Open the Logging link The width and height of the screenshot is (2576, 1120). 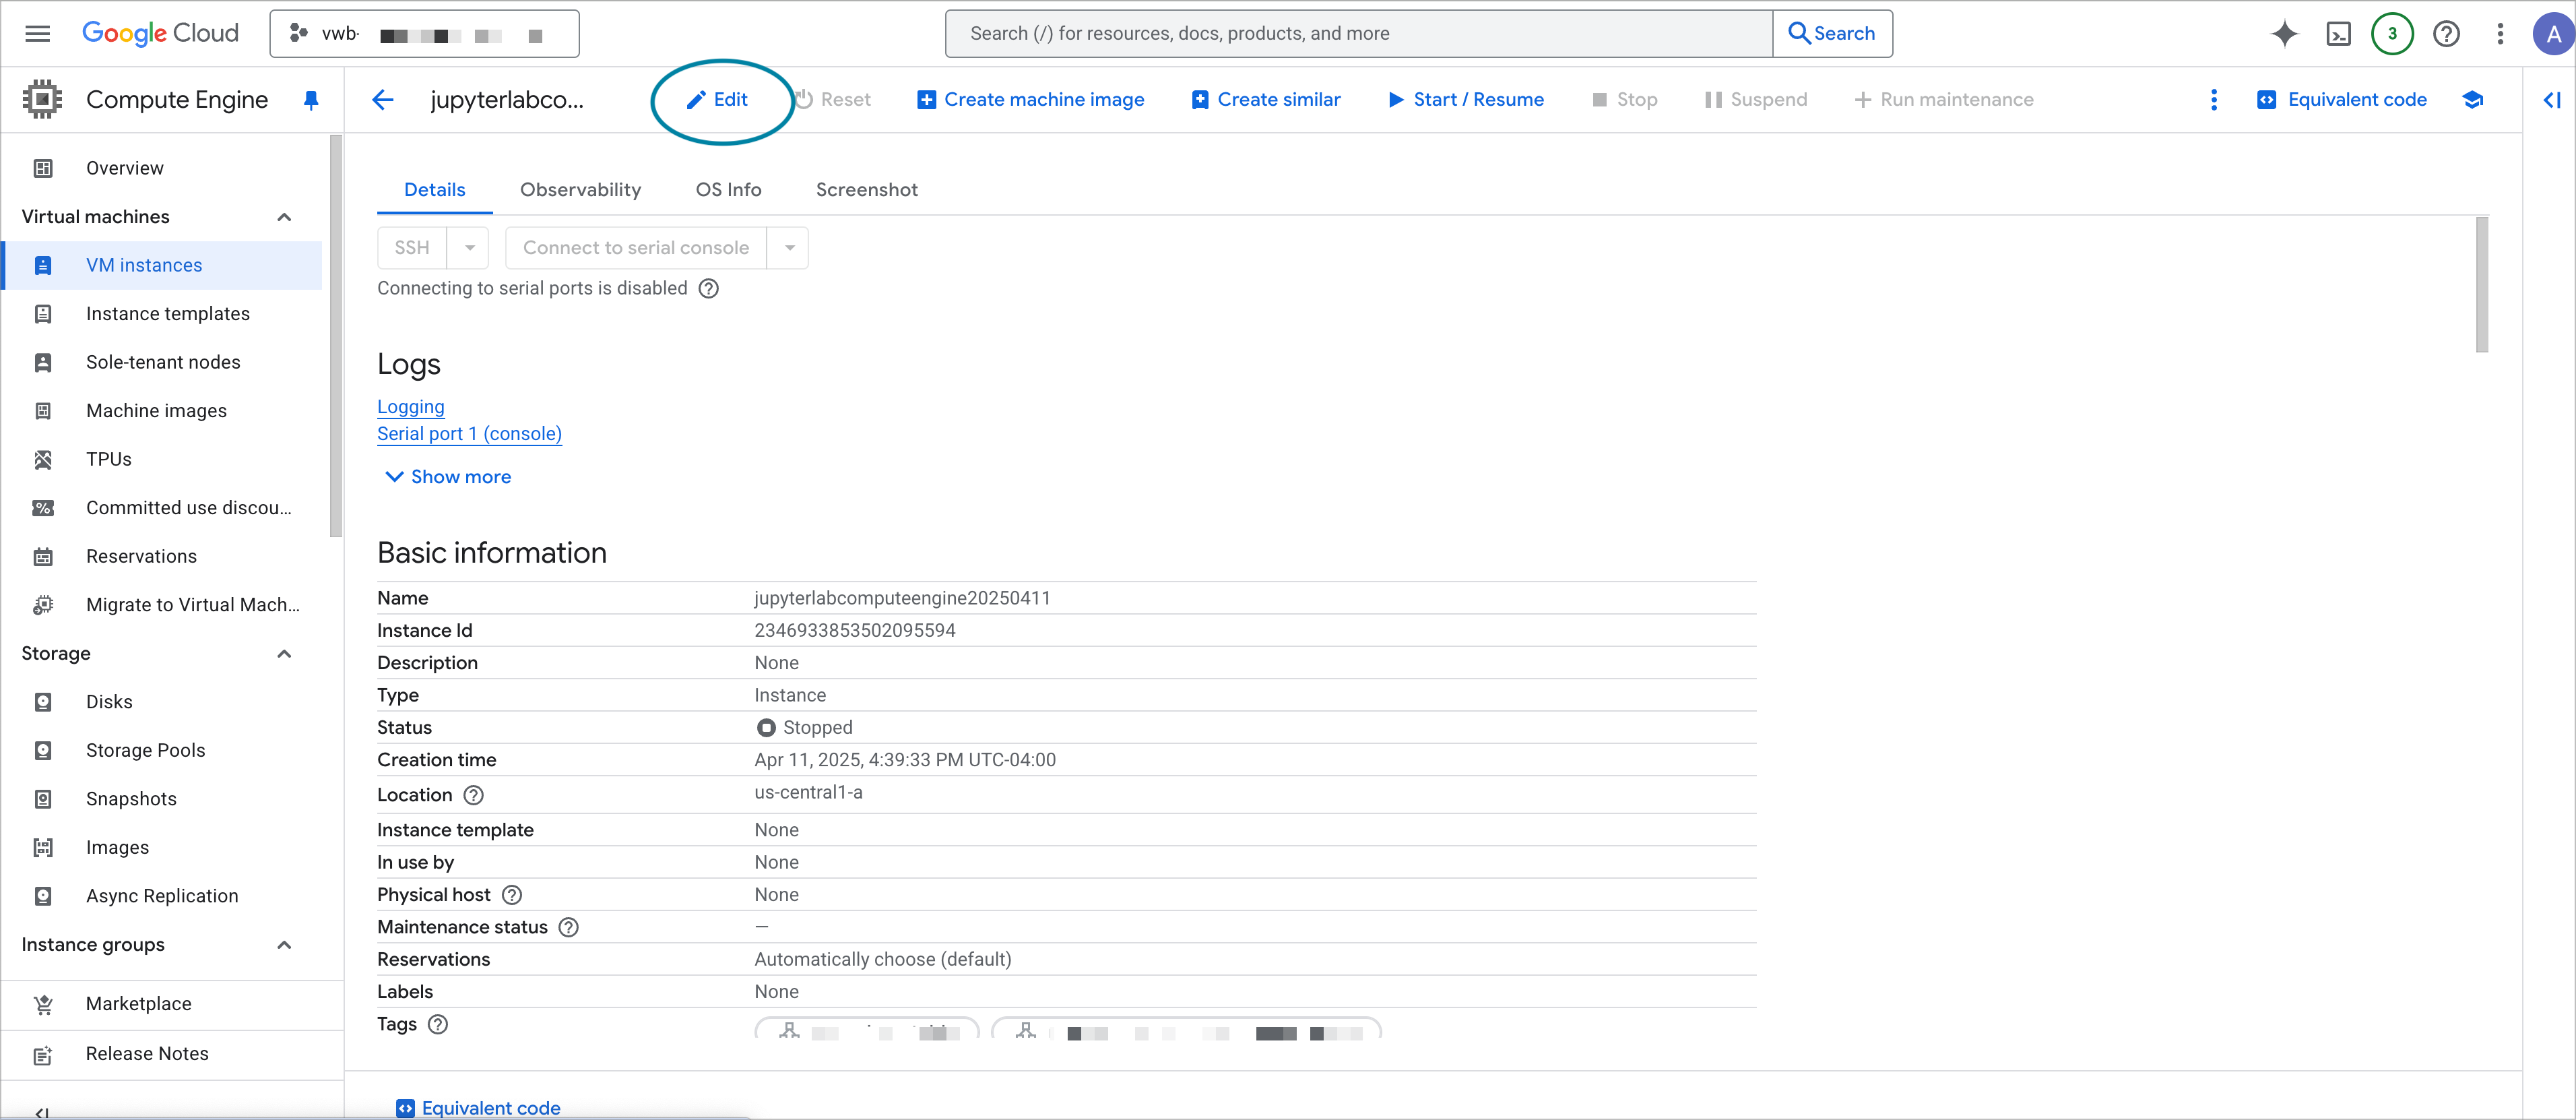[x=411, y=407]
